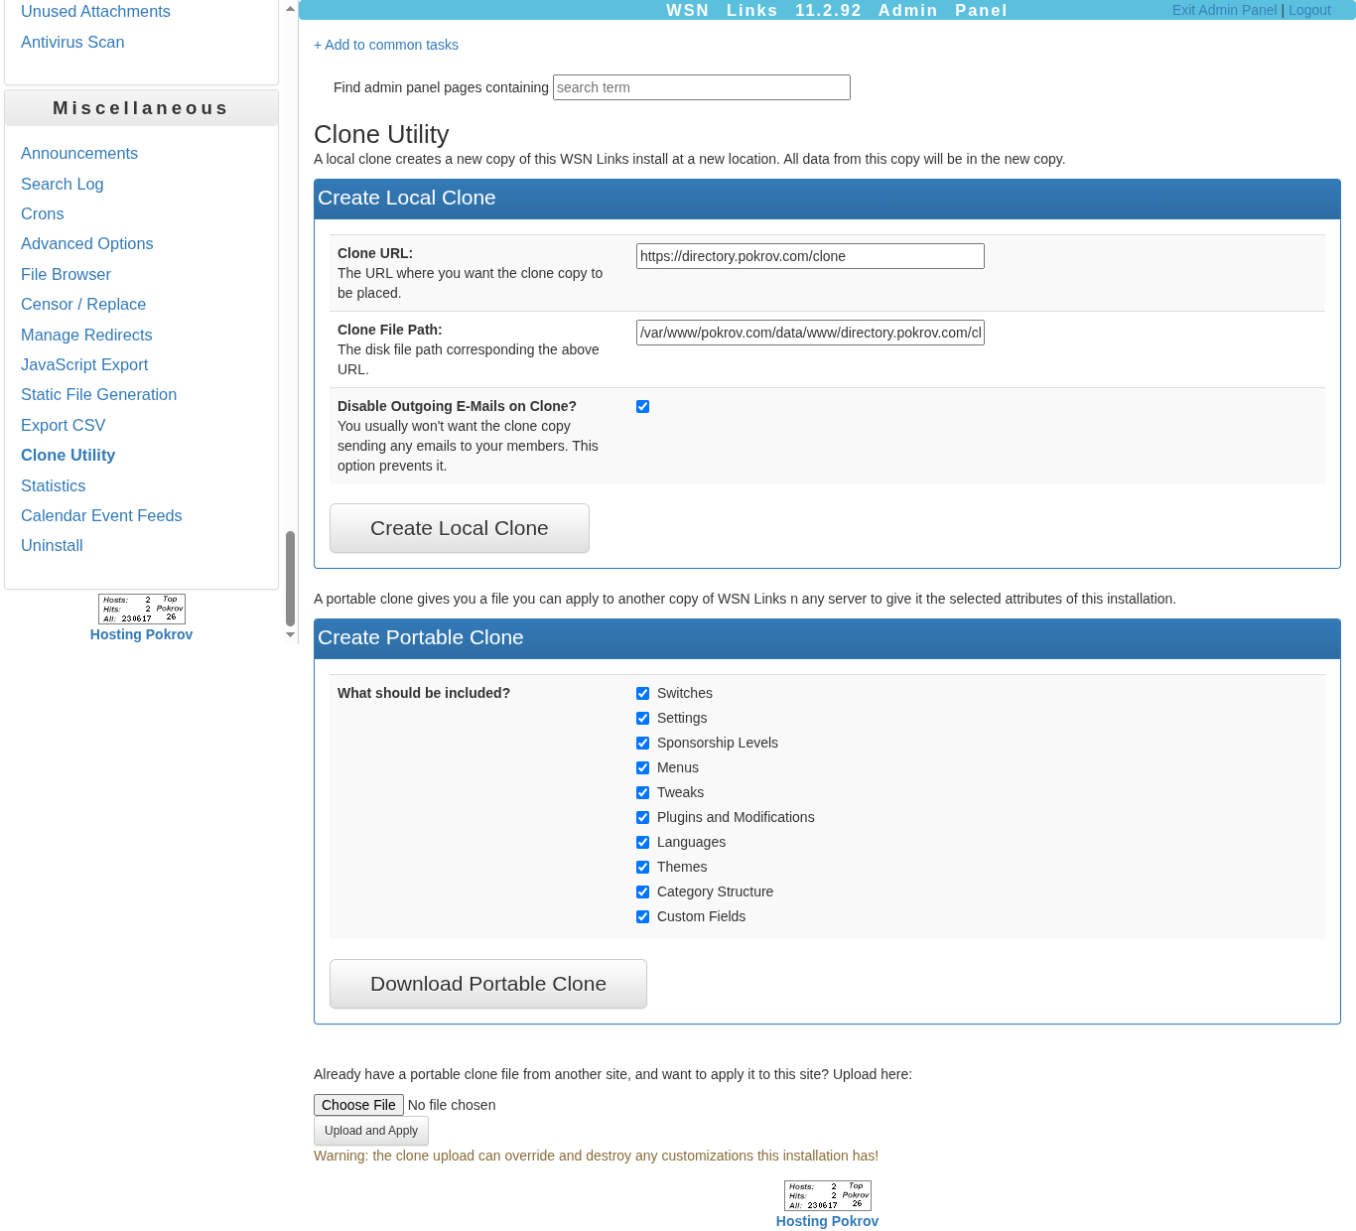
Task: Click sidebar scroll up arrow
Action: 290,9
